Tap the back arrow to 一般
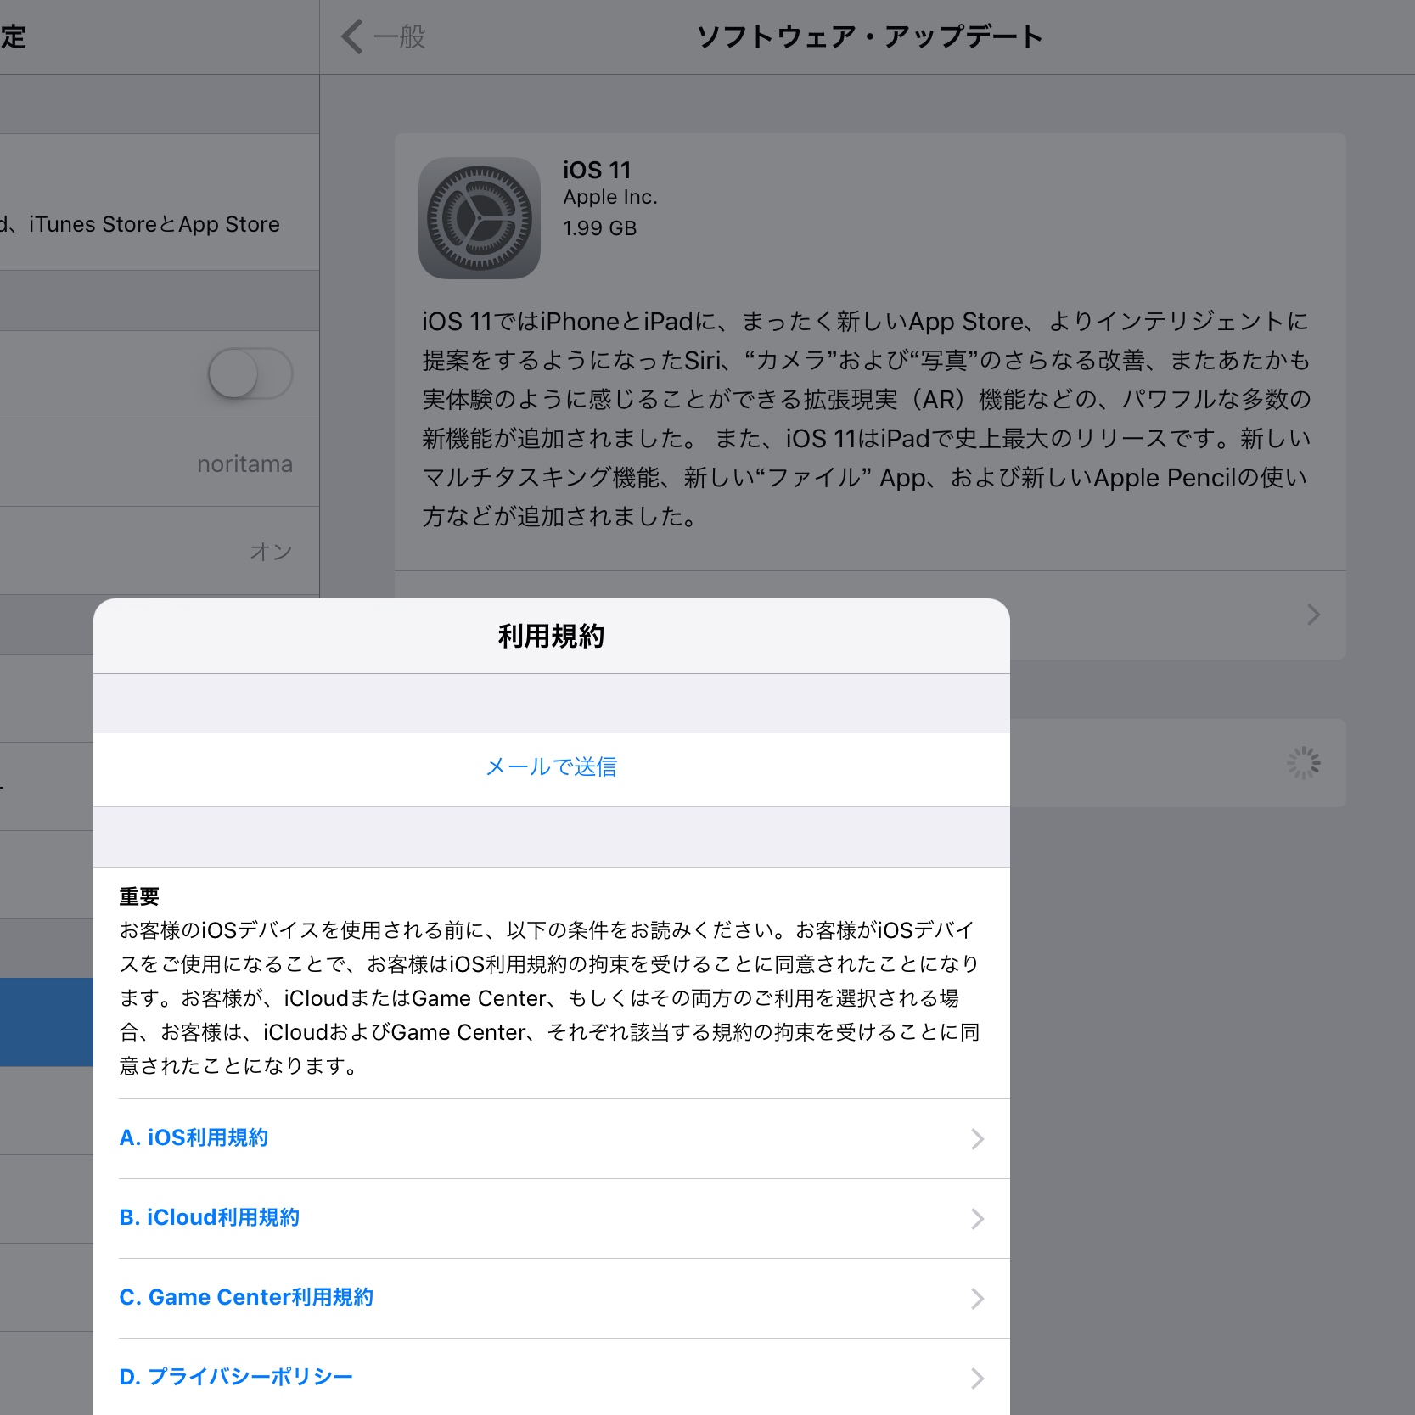This screenshot has height=1415, width=1415. [384, 36]
